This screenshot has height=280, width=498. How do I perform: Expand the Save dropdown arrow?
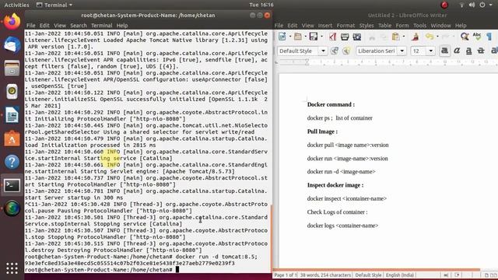[321, 37]
